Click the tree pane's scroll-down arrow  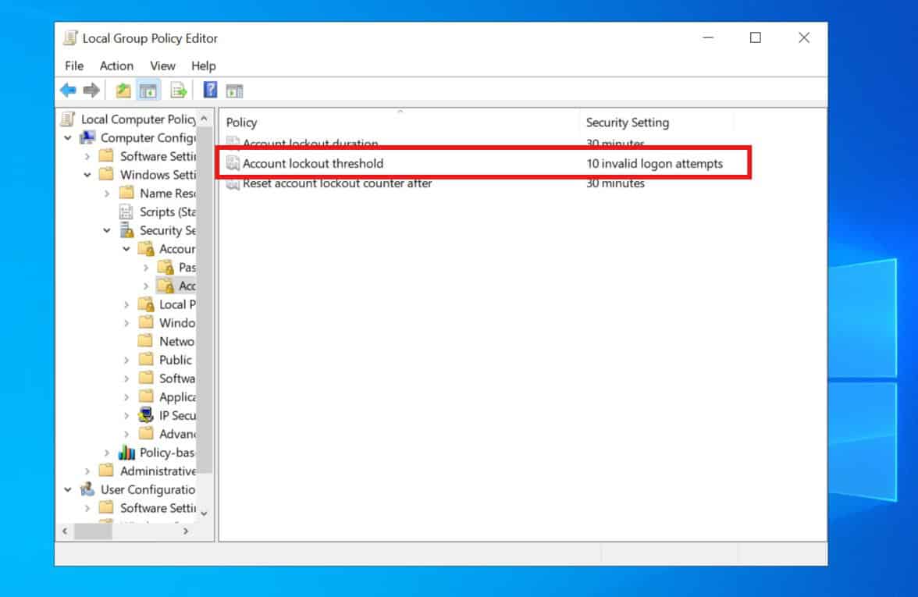click(x=204, y=513)
